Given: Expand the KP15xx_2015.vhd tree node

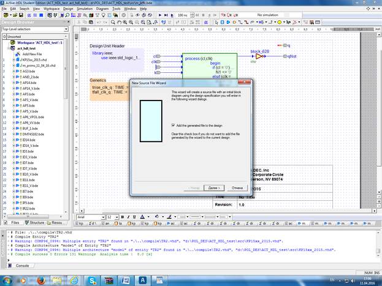Looking at the screenshot, I should coord(13,60).
